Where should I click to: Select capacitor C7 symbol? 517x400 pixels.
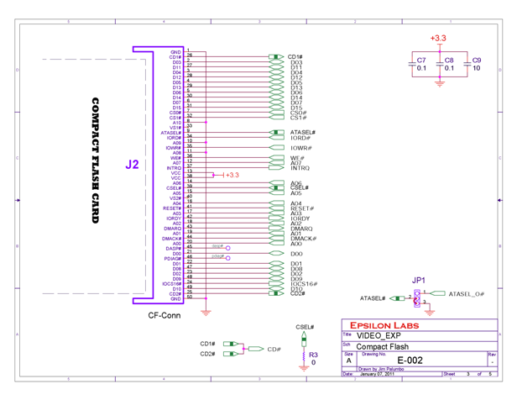coord(412,64)
